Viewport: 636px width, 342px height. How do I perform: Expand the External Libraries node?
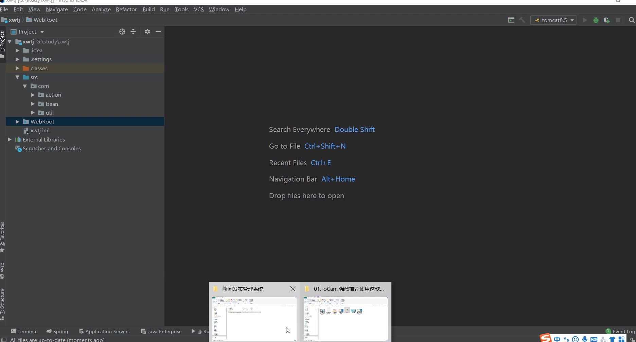coord(10,139)
